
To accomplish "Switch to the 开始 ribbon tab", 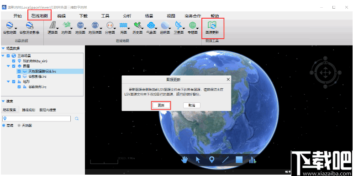I will pos(17,16).
